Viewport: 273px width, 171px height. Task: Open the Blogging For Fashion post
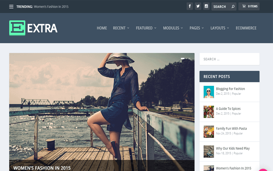coord(230,89)
